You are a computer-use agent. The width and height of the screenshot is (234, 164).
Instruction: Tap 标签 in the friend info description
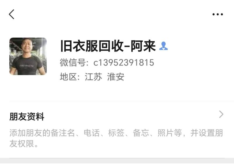click(116, 133)
